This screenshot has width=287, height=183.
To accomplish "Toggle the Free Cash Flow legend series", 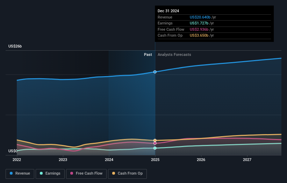I will click(86, 174).
